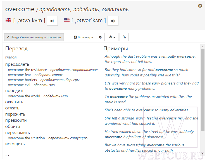Viewport: 207px width, 162px height.
Task: Close the translation popup
Action: point(200,6)
